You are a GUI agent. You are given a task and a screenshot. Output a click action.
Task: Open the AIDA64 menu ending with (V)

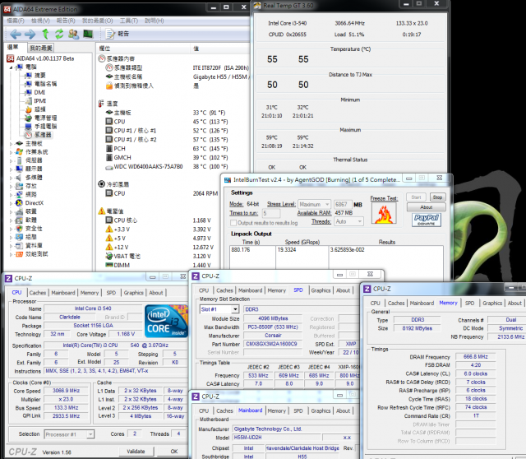click(40, 21)
